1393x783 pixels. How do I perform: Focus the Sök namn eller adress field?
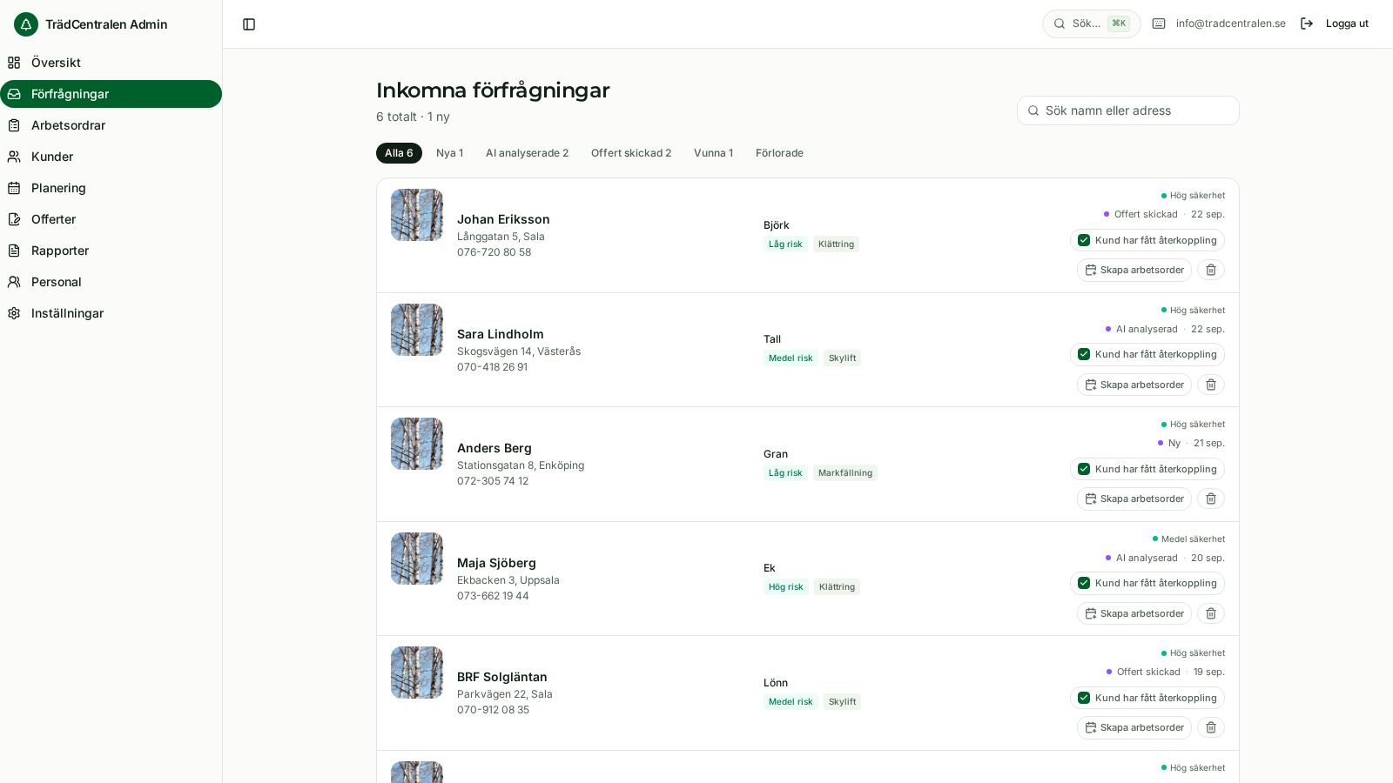[1128, 110]
